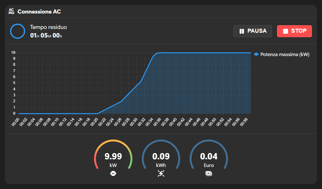This screenshot has height=189, width=322.
Task: Click the 00:20 label on time axis
Action: 94,122
